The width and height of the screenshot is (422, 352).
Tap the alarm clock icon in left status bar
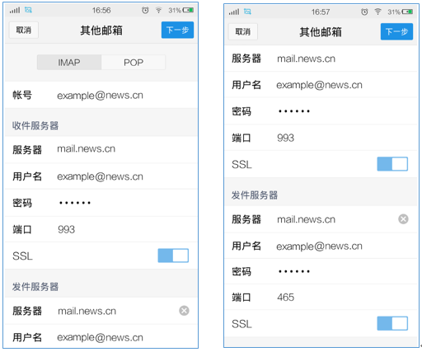(145, 10)
